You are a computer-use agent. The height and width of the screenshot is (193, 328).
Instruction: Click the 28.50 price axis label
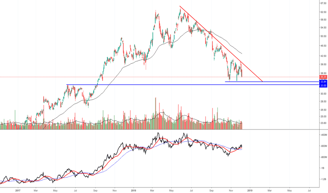pyautogui.click(x=323, y=101)
